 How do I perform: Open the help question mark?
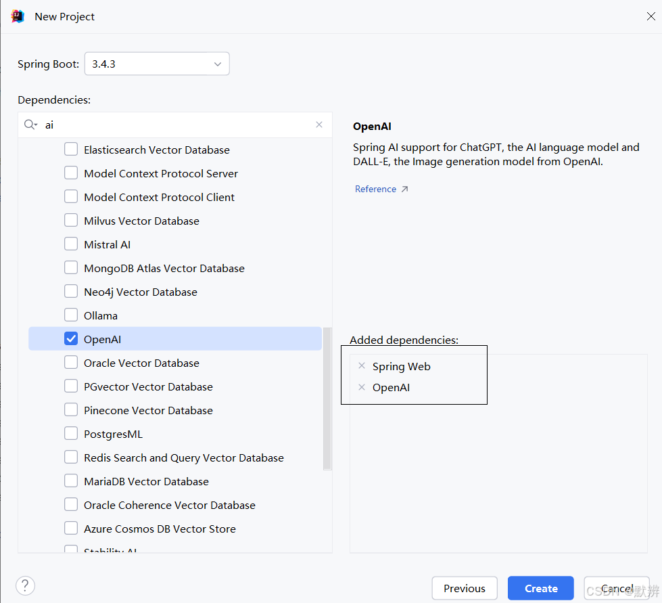pyautogui.click(x=25, y=586)
